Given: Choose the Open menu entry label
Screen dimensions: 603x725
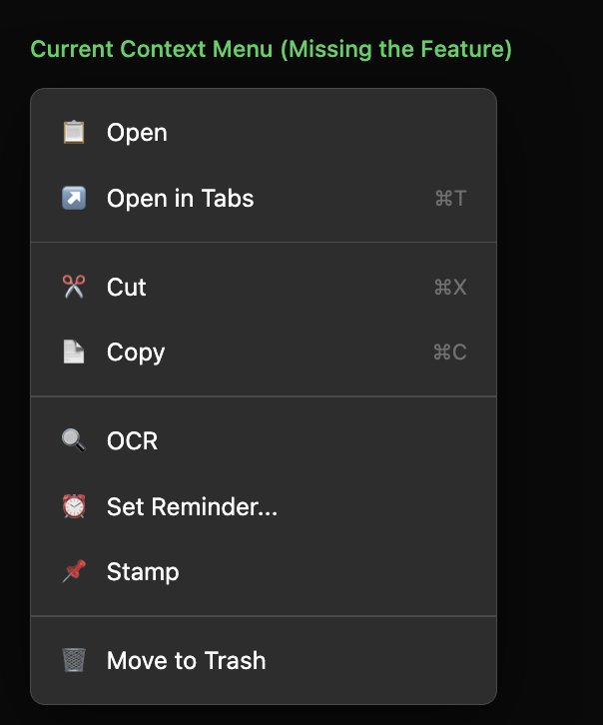Looking at the screenshot, I should 137,133.
